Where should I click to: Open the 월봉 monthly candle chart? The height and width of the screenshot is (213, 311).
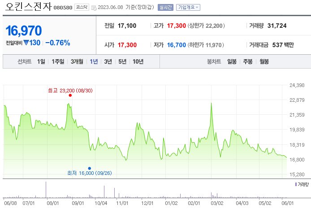[x=264, y=61]
